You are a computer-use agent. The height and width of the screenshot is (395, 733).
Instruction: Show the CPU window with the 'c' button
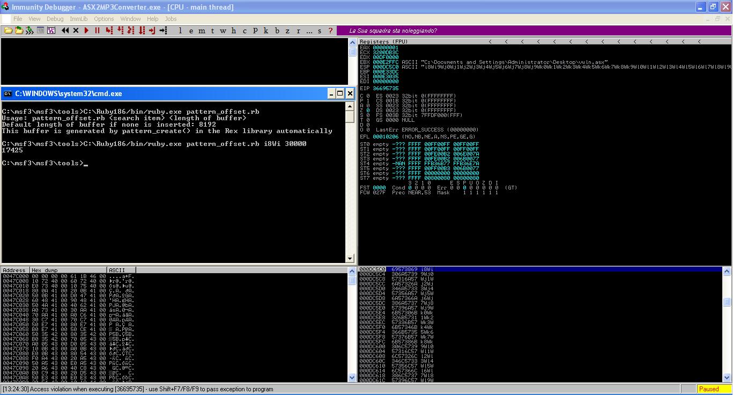pos(244,31)
